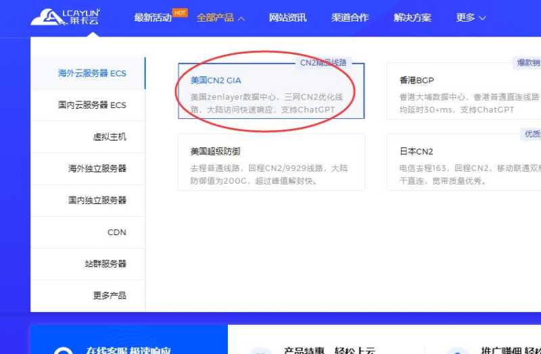Open the 香港BGP product card
541x354 pixels.
click(464, 91)
